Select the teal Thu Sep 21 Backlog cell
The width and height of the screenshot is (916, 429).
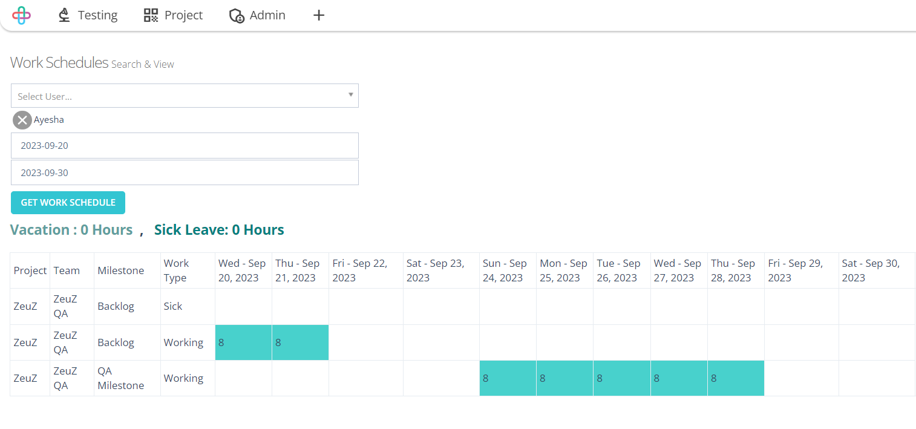click(300, 342)
